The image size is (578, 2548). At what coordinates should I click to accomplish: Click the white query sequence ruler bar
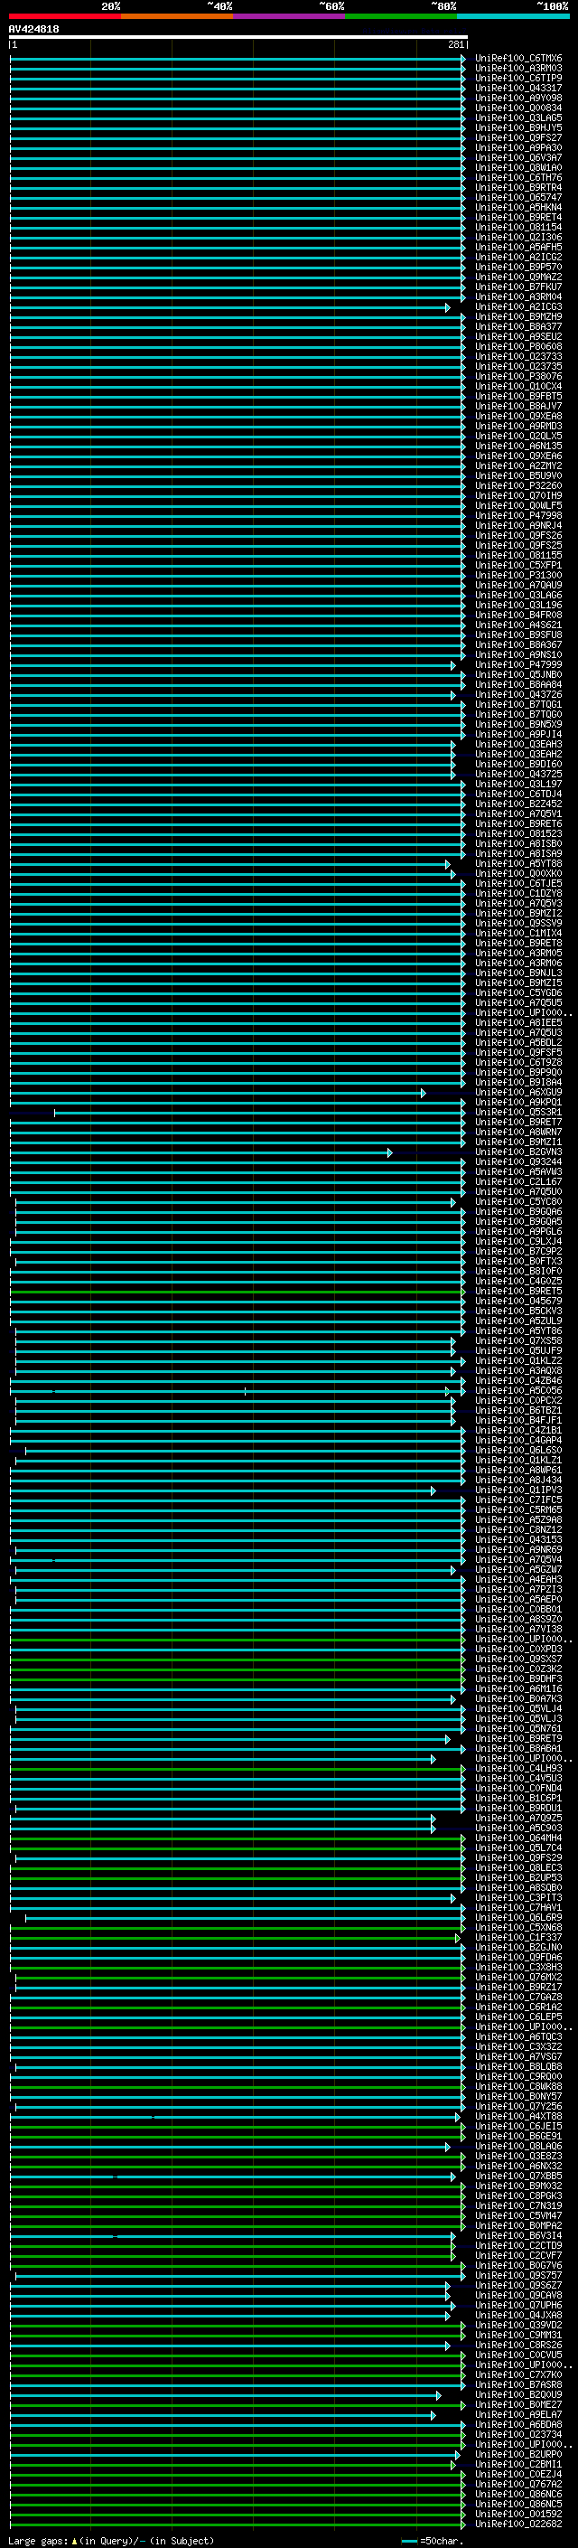(238, 36)
